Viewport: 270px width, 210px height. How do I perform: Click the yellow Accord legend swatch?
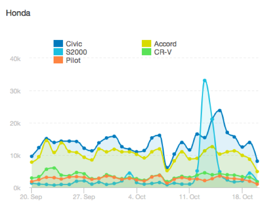(x=147, y=44)
